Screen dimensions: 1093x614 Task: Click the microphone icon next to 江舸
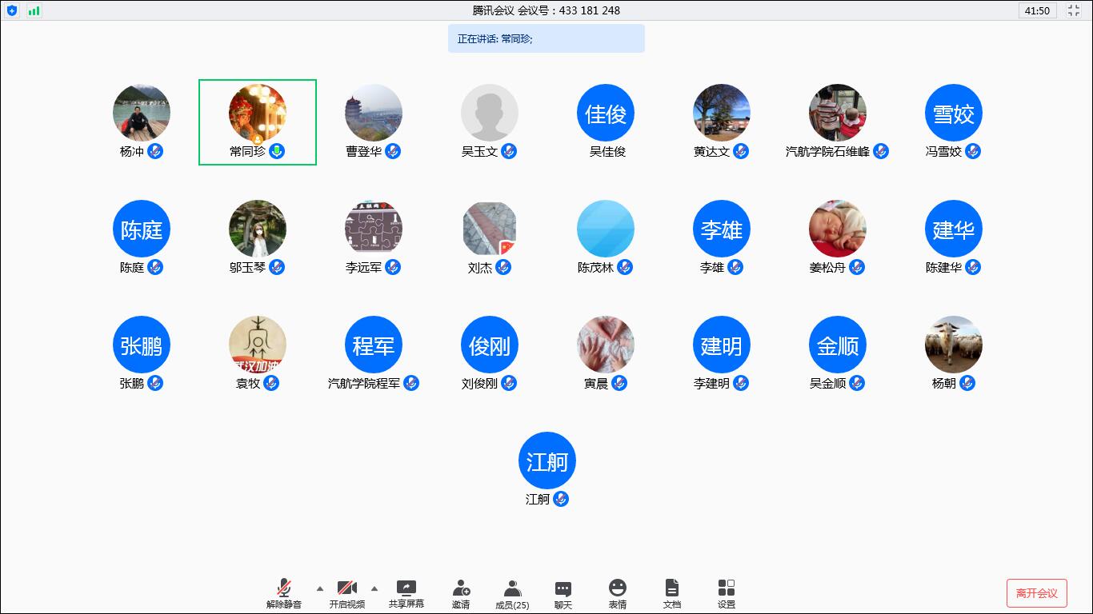click(561, 499)
